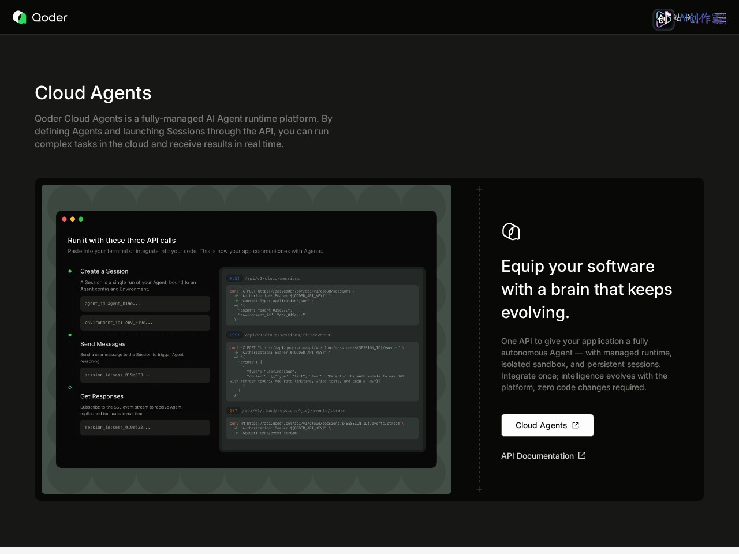
Task: Click the "Equip your software" headline
Action: pos(587,289)
